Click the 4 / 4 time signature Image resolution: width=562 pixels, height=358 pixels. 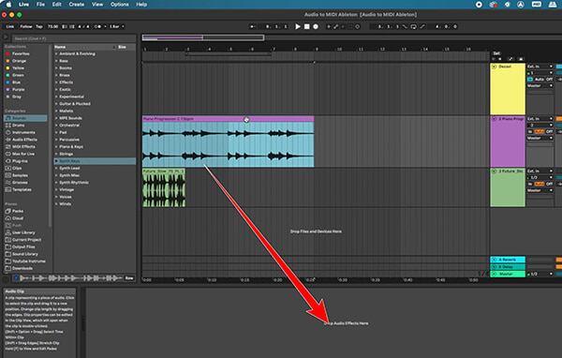[83, 26]
